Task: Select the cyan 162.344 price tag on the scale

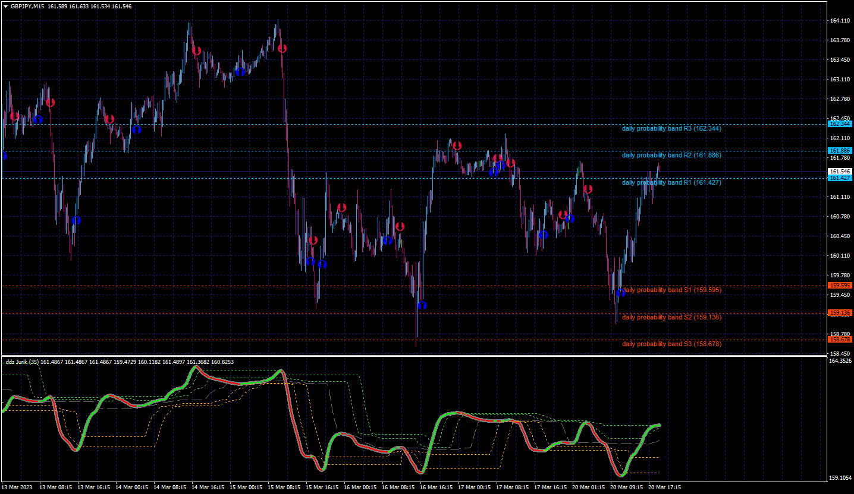Action: pos(840,123)
